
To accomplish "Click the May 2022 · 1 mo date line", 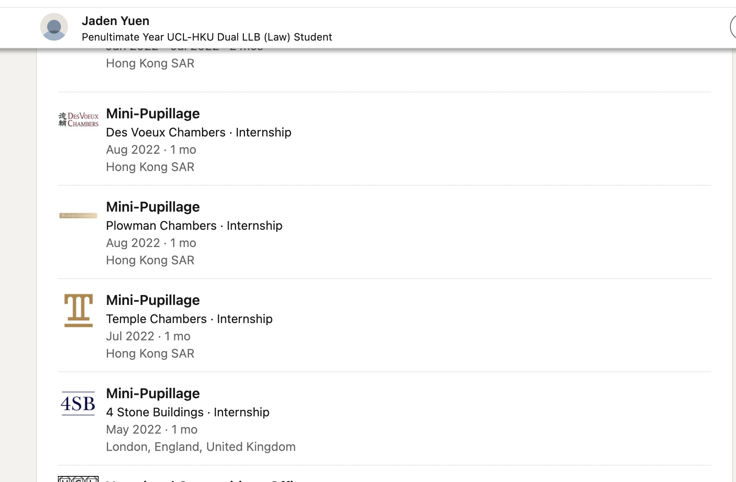I will [152, 429].
